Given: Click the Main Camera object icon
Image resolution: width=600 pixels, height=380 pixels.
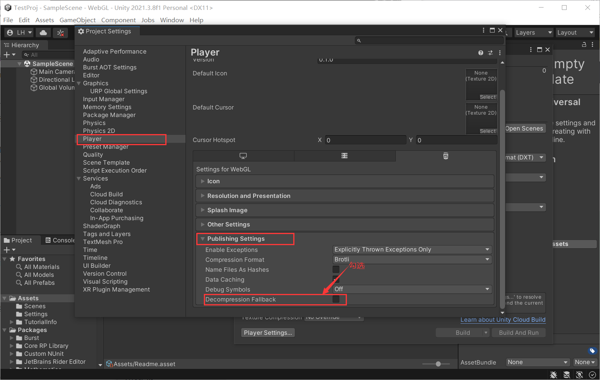Looking at the screenshot, I should pyautogui.click(x=34, y=72).
